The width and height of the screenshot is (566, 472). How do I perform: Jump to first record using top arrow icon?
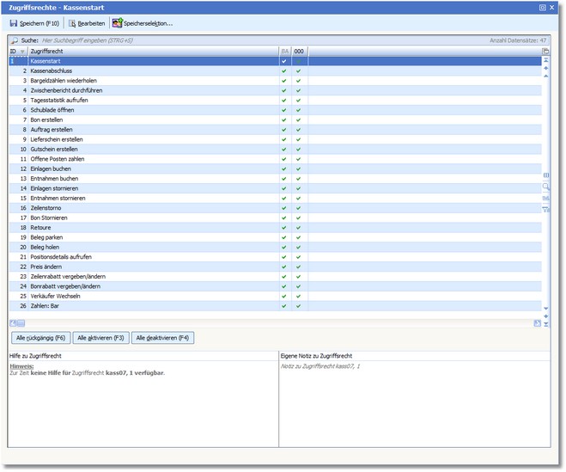click(545, 60)
